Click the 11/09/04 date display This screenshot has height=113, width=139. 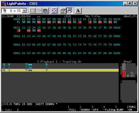pyautogui.click(x=23, y=16)
